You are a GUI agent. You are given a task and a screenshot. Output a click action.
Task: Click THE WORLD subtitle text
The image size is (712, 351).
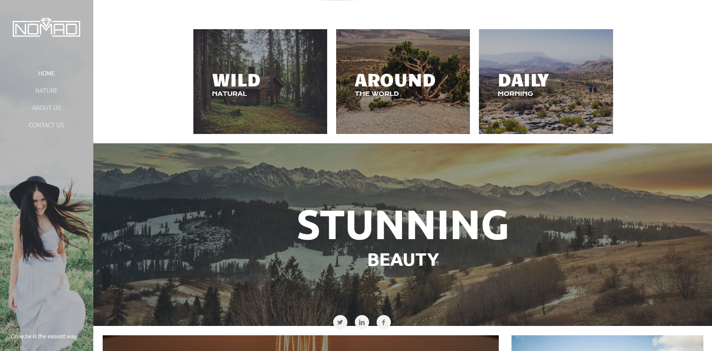coord(377,94)
